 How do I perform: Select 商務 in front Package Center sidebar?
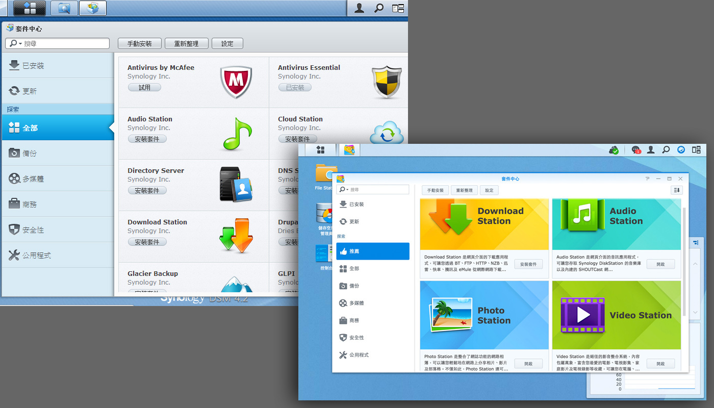coord(373,320)
